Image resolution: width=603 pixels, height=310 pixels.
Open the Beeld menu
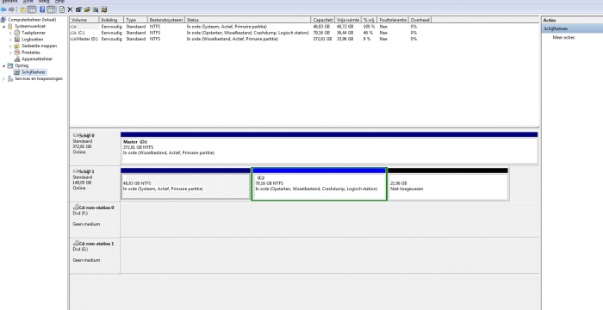pos(44,2)
